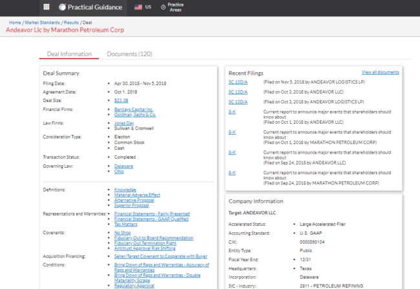Select the Target: ANDEAVOR LLC heading
Viewport: 420px width, 289px height.
pyautogui.click(x=252, y=213)
